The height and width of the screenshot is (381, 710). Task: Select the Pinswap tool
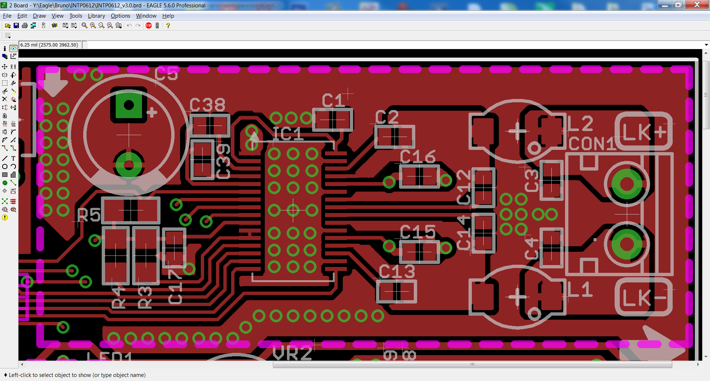[5, 107]
